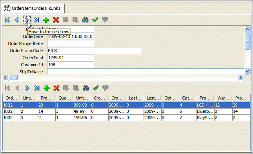Click the Cat... column header
The height and width of the screenshot is (154, 253).
187,98
